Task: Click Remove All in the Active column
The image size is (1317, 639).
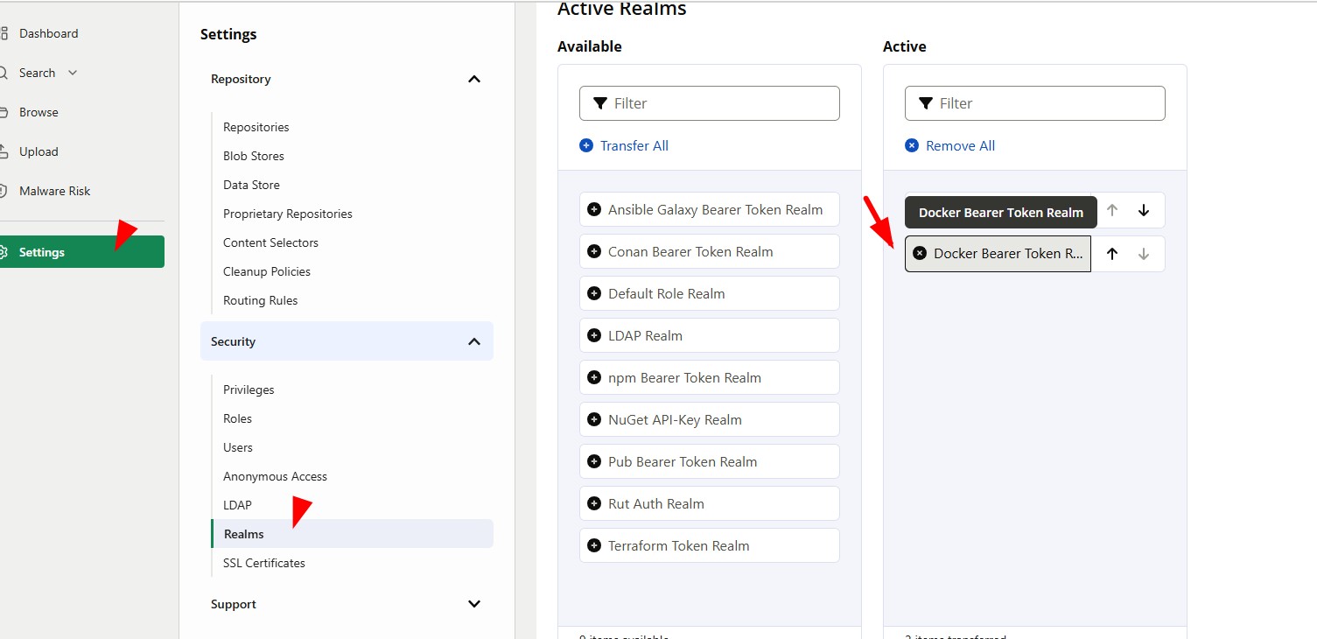Action: [x=949, y=146]
